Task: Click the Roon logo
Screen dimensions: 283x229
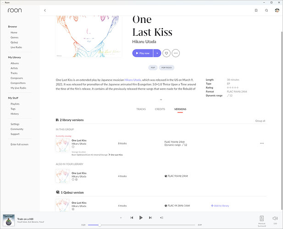Action: [x=15, y=10]
